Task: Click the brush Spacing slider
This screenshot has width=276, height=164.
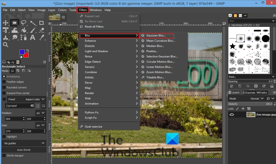Action: click(250, 81)
